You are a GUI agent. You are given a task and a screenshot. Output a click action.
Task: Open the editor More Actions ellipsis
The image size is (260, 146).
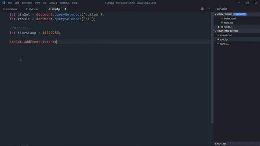[208, 9]
